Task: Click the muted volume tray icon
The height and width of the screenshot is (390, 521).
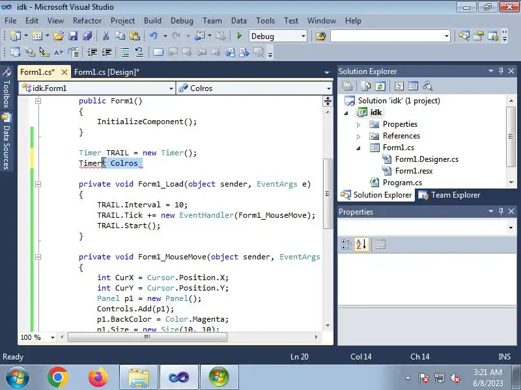Action: [455, 378]
